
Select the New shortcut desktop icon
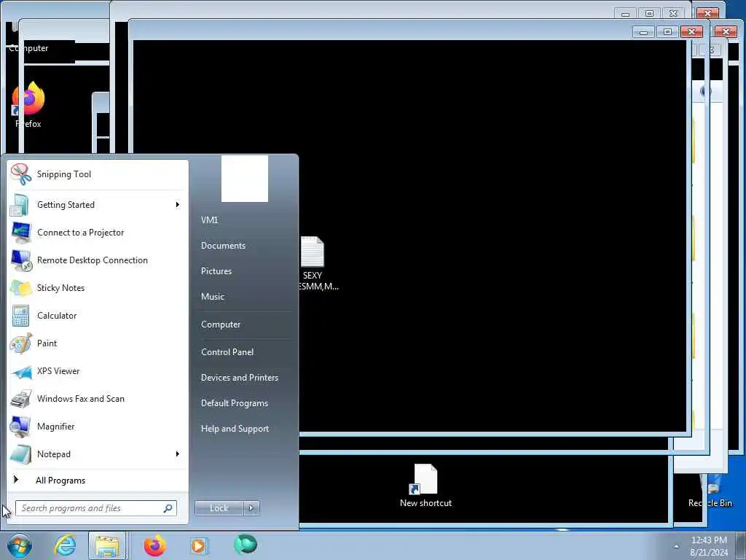coord(425,486)
